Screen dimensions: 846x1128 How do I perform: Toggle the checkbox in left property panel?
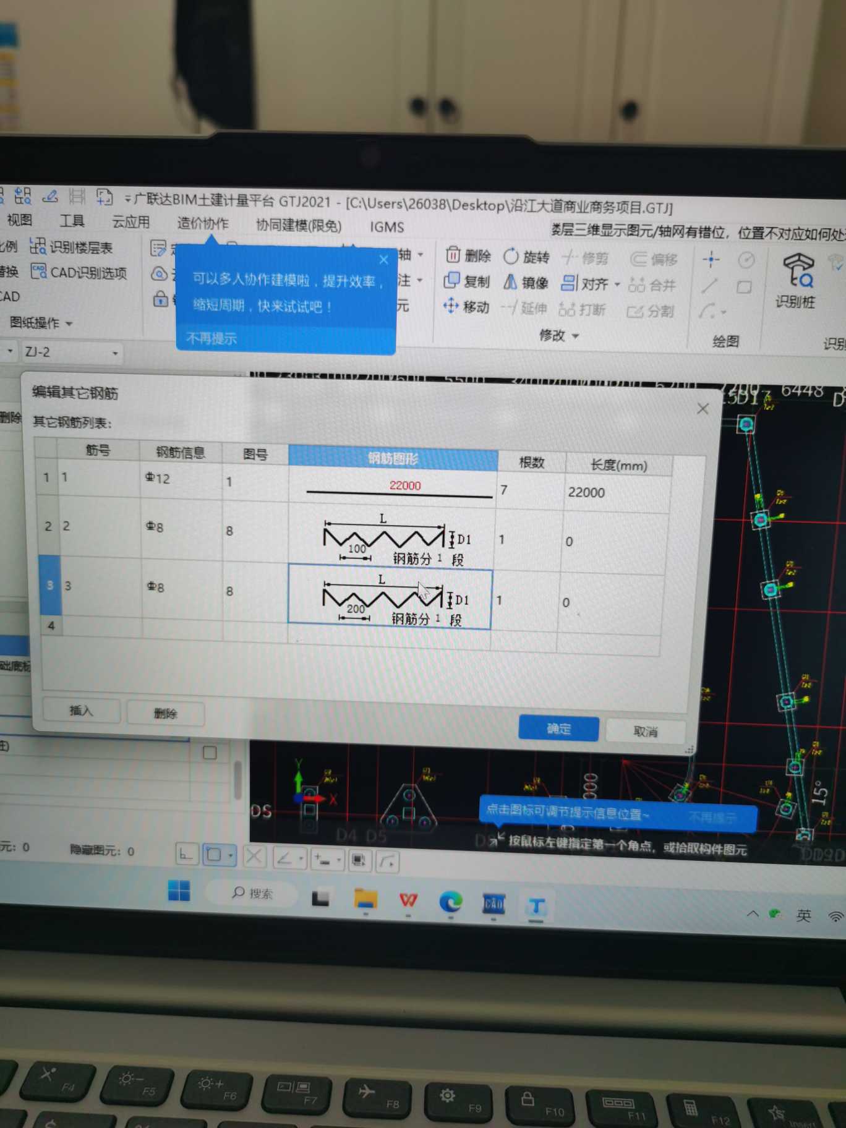click(210, 753)
